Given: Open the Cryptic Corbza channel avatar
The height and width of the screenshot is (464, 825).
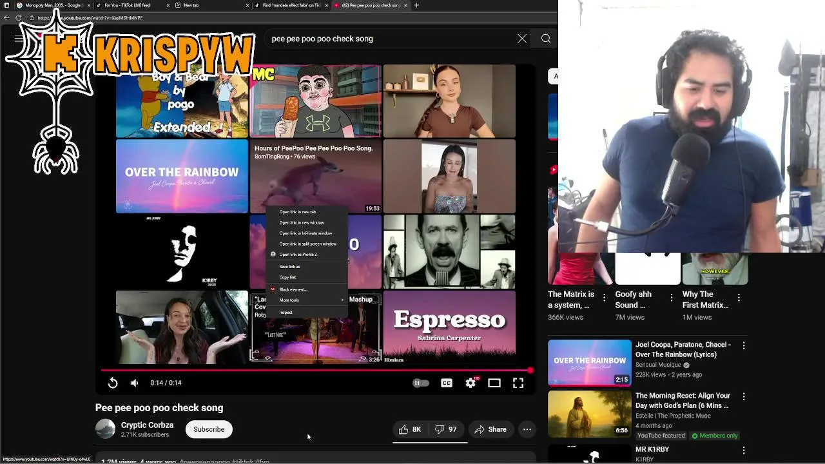Looking at the screenshot, I should coord(105,429).
